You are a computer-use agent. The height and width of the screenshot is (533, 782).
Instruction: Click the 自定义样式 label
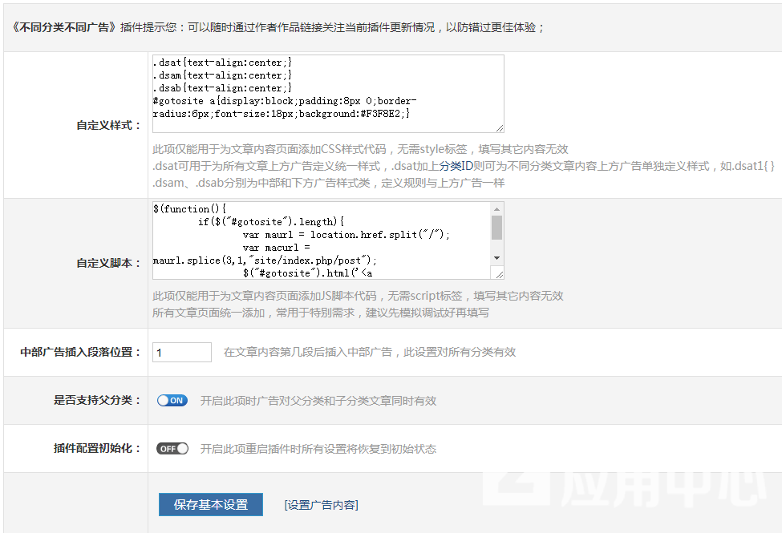pos(108,126)
